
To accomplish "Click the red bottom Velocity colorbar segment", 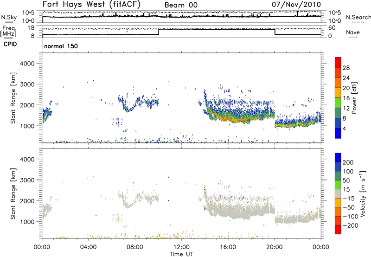I will 338,230.
